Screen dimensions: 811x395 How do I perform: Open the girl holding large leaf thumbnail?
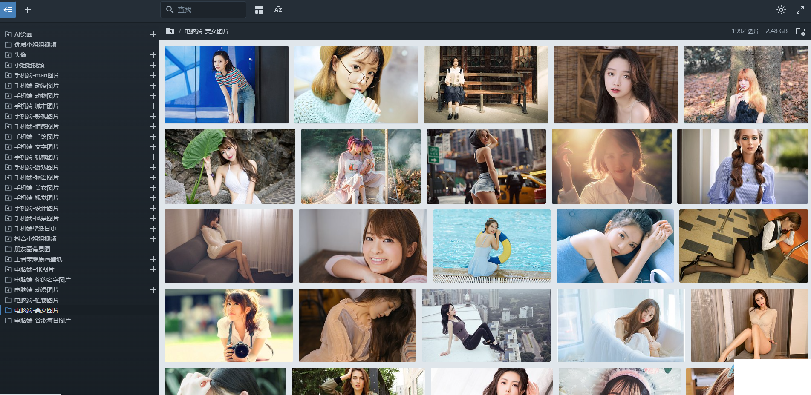click(x=230, y=166)
